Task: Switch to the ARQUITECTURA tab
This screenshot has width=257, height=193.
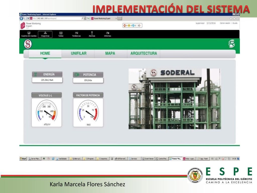Action: [x=144, y=54]
